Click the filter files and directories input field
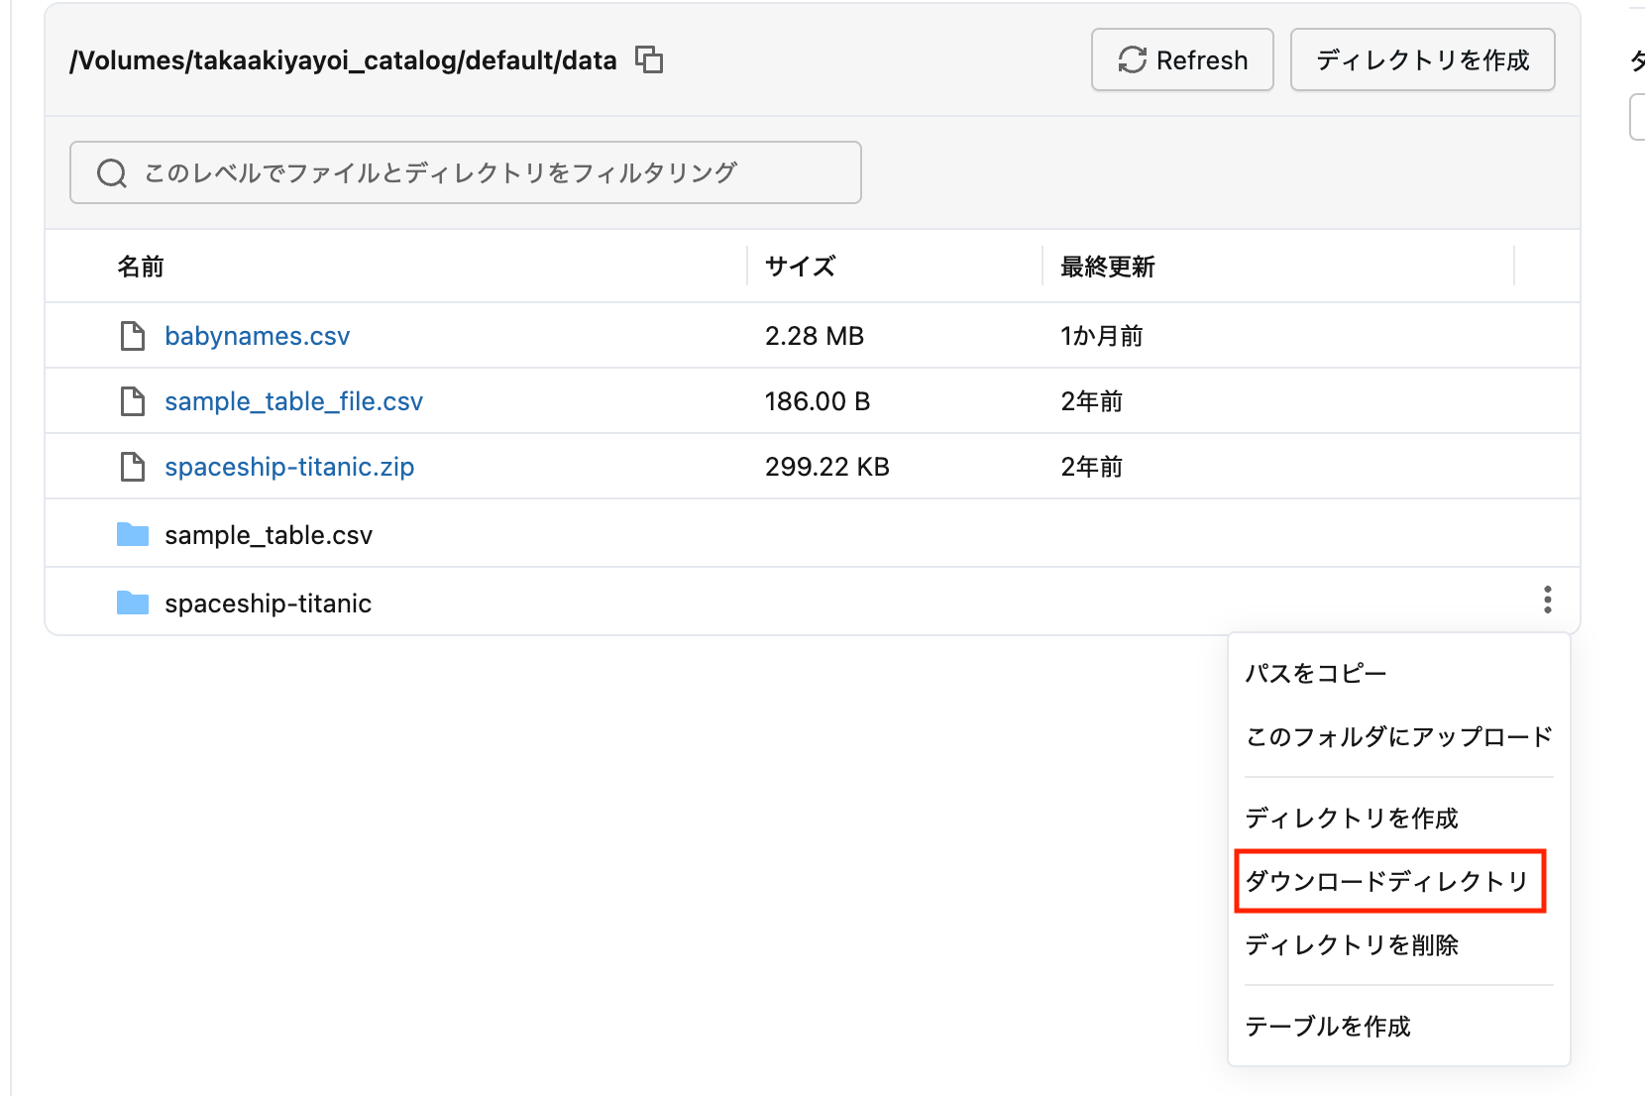This screenshot has width=1645, height=1096. pyautogui.click(x=466, y=172)
